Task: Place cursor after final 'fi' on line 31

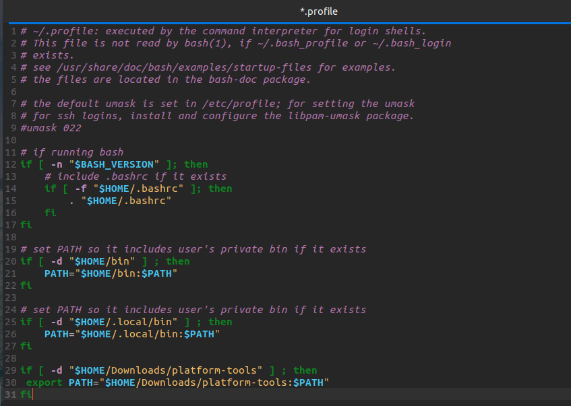Action: coord(32,395)
